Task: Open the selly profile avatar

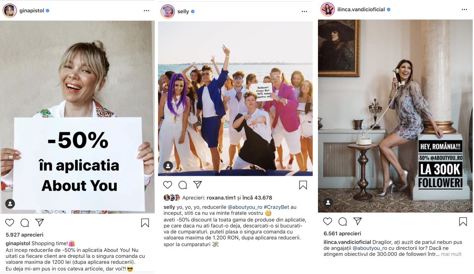Action: point(168,11)
